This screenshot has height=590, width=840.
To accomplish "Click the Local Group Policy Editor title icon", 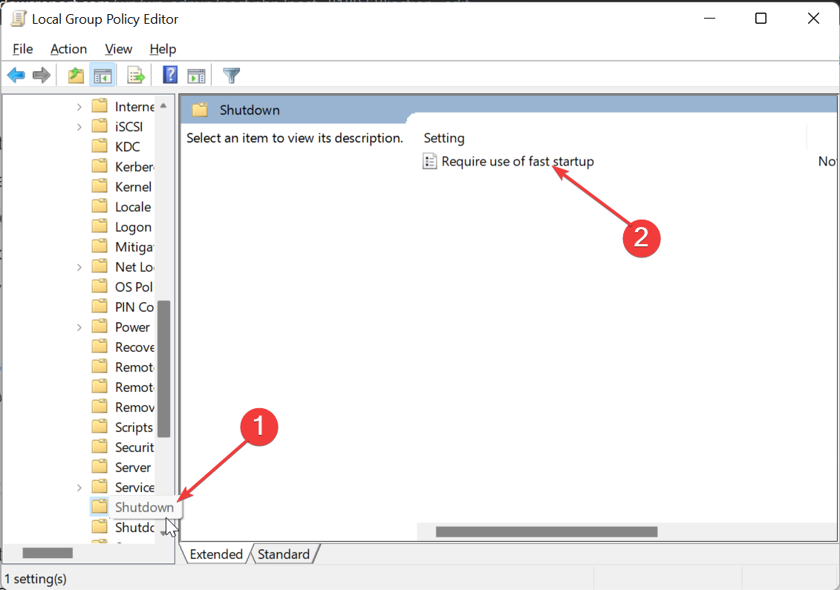I will point(19,19).
